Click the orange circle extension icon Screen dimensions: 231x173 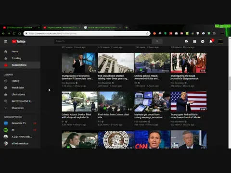click(154, 33)
